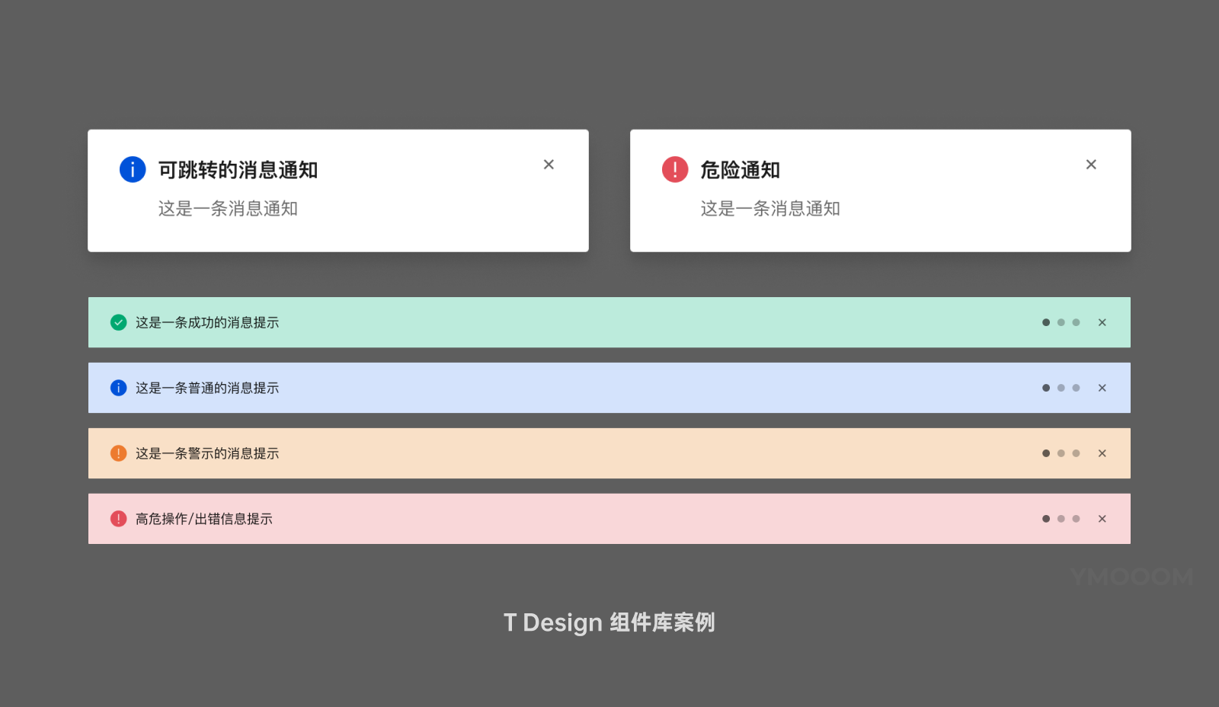Select the active dot on the red error alert
Viewport: 1219px width, 707px height.
(x=1046, y=519)
